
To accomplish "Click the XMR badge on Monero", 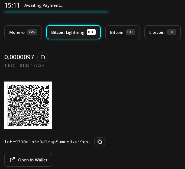I will pos(32,32).
